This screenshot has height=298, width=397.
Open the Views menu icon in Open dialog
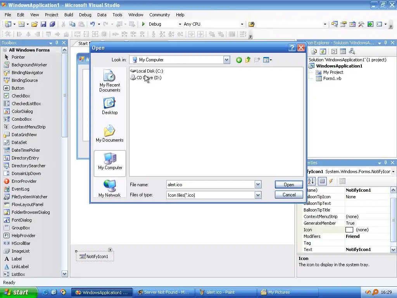tap(268, 60)
